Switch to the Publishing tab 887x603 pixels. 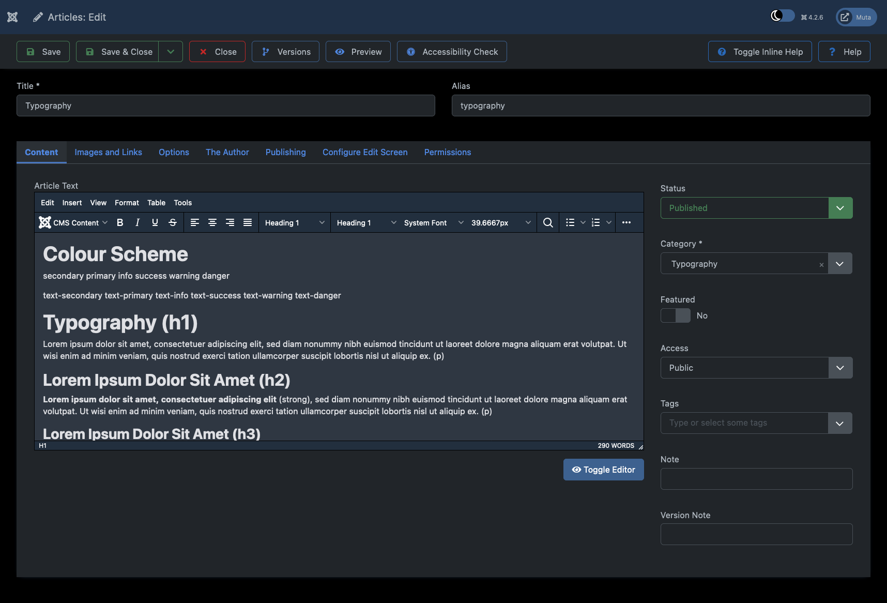click(285, 152)
